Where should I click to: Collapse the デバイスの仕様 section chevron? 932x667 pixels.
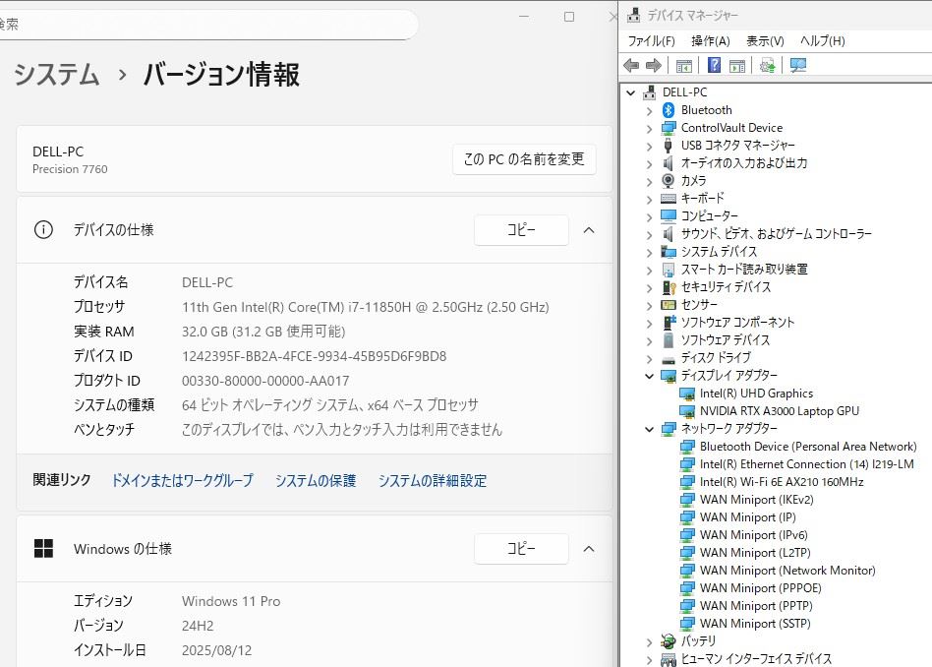pos(589,230)
